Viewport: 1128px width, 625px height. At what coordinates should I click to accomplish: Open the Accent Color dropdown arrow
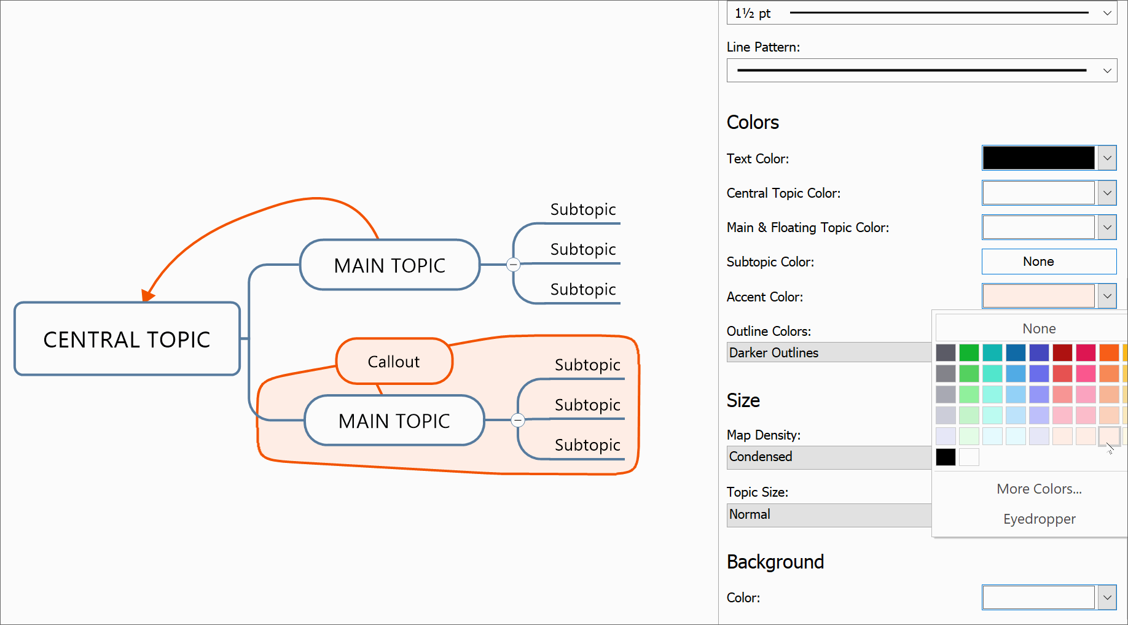tap(1107, 296)
